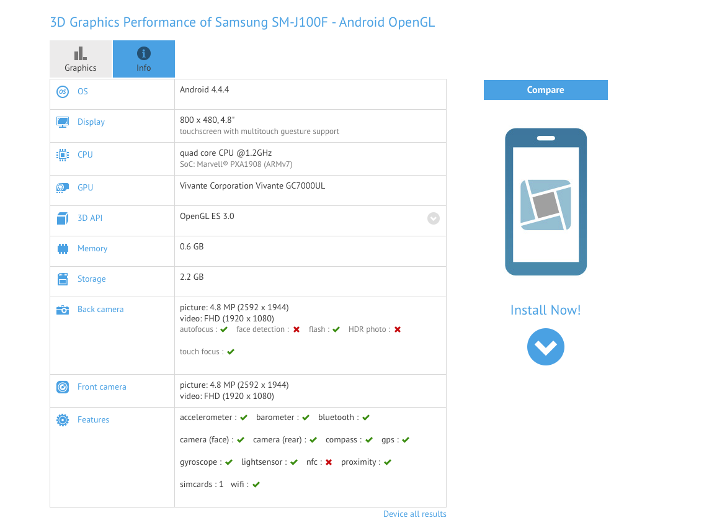
Task: Click the CPU label
Action: click(x=85, y=155)
